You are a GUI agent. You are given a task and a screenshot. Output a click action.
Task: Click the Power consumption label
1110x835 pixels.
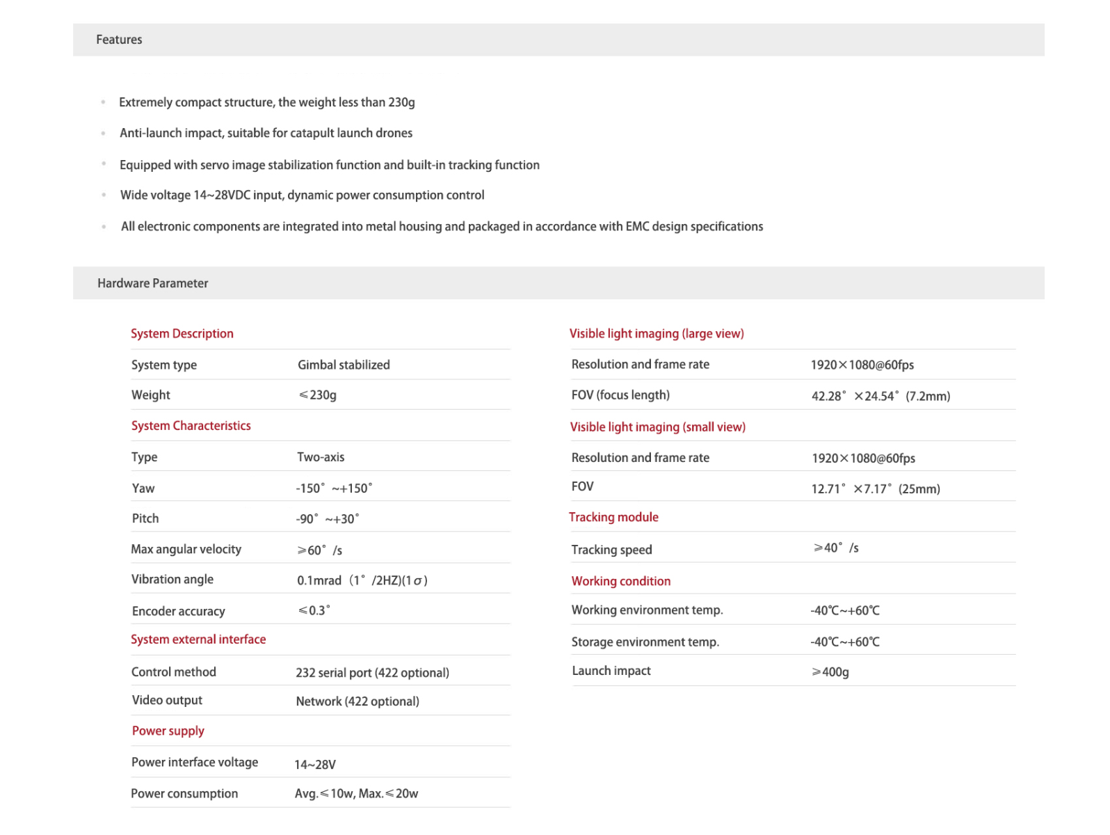(184, 794)
